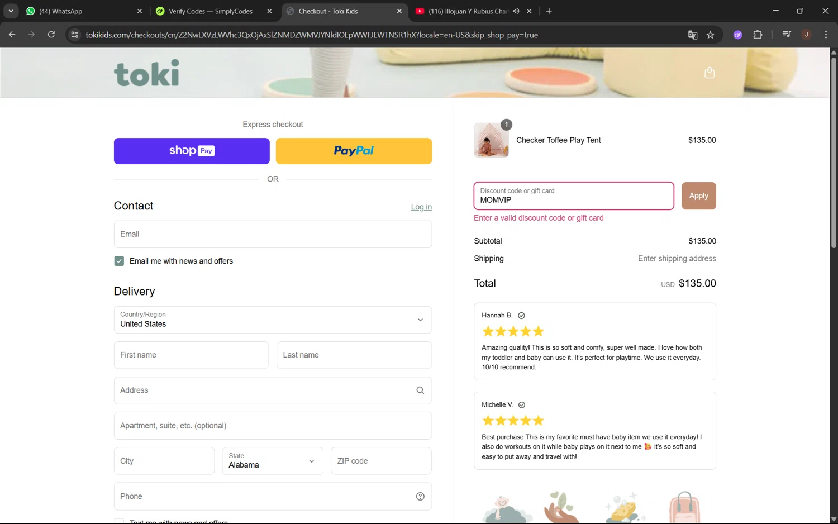
Task: Open the Country/Region dropdown
Action: (273, 320)
